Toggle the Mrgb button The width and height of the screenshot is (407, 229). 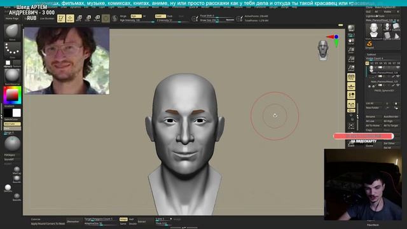coord(123,16)
